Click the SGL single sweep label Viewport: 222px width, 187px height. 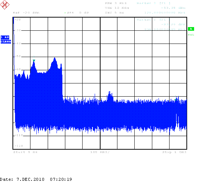(x=191, y=35)
